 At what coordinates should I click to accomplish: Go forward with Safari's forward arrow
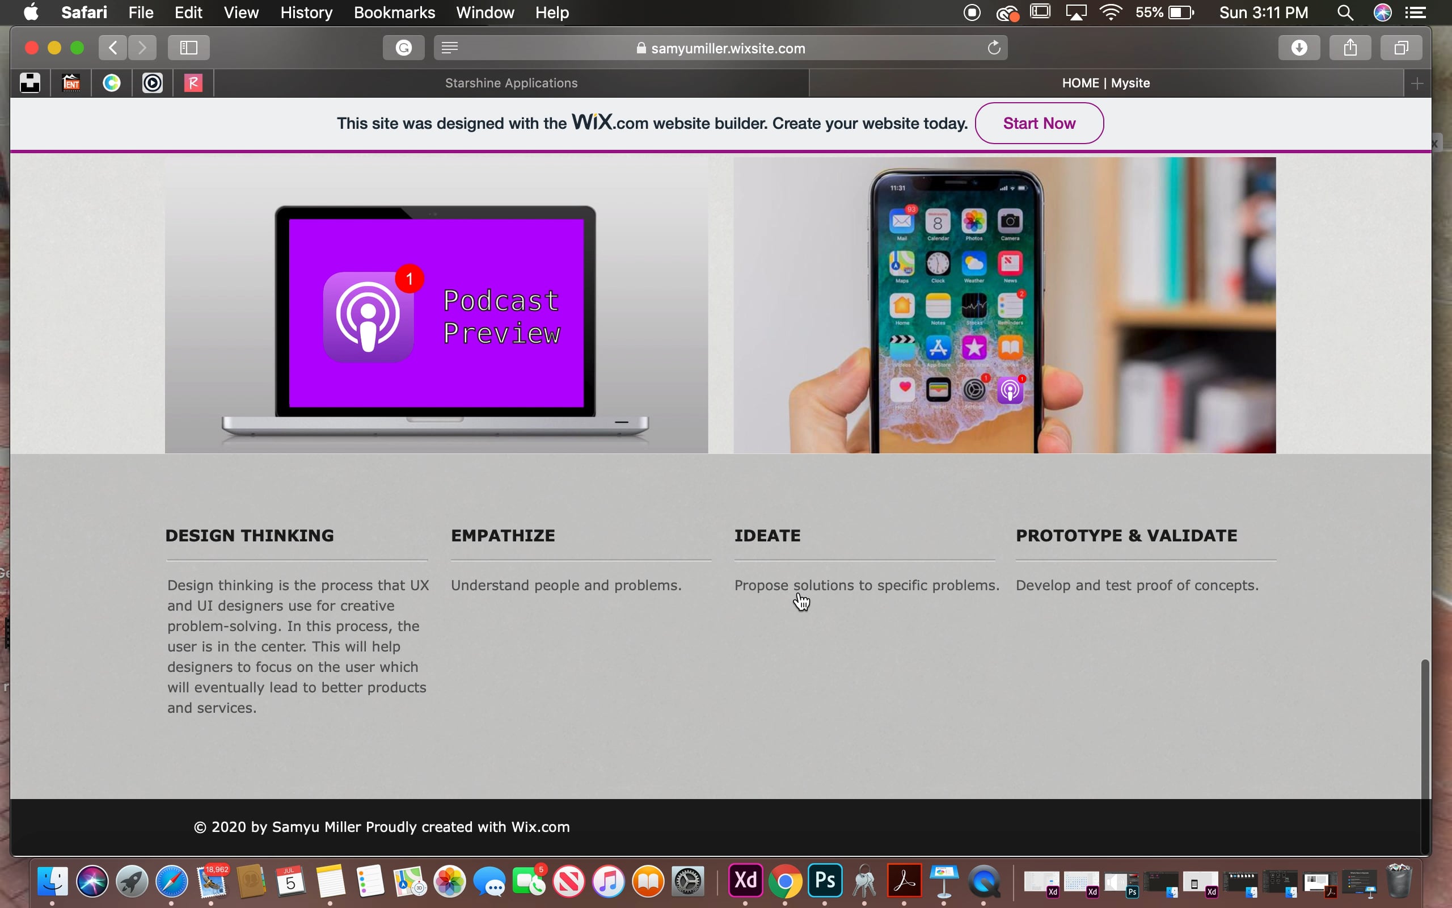click(142, 48)
